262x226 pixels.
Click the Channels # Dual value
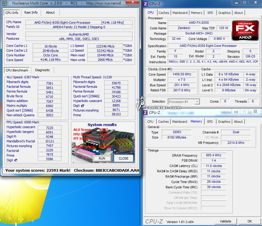click(236, 132)
